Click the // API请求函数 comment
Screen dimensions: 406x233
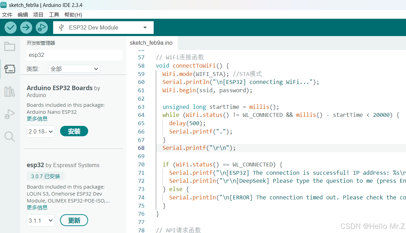click(178, 230)
